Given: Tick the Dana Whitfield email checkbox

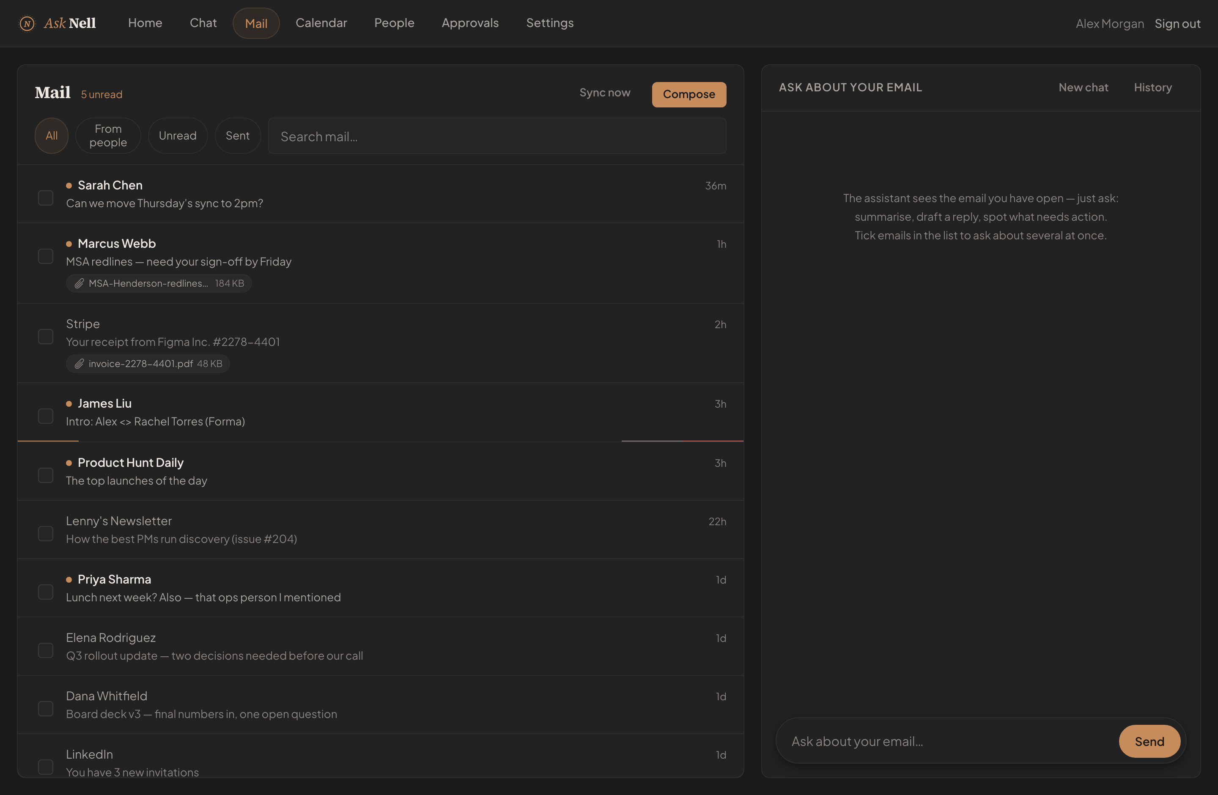Looking at the screenshot, I should pyautogui.click(x=46, y=709).
